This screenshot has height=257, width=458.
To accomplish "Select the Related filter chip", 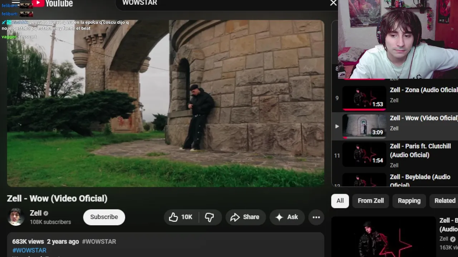I will (444, 201).
